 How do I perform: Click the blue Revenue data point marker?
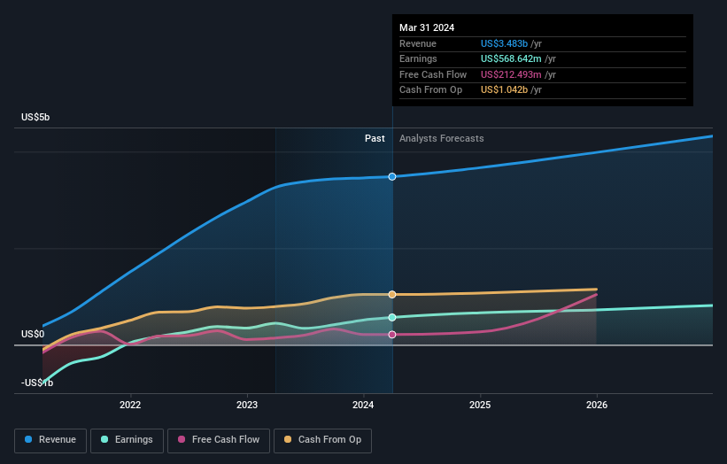click(392, 176)
